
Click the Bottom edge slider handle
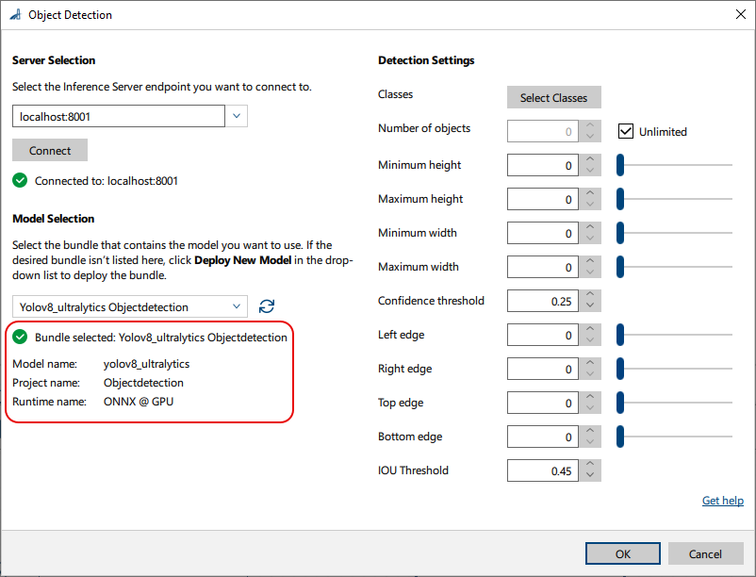[620, 437]
